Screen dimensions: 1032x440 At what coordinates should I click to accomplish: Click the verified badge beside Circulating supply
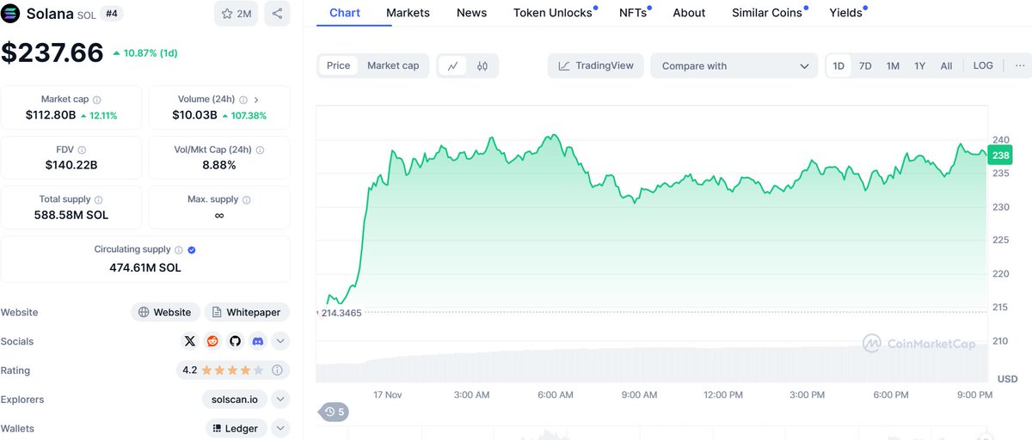[192, 250]
